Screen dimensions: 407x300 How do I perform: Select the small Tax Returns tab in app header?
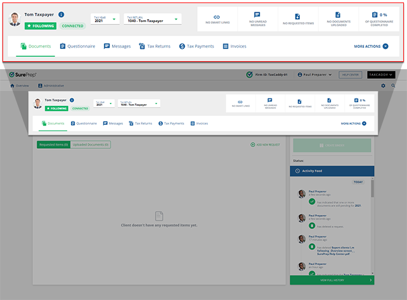[140, 124]
